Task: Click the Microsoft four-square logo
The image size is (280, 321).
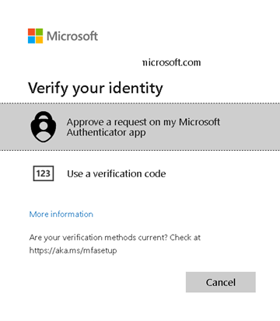Action: (35, 36)
